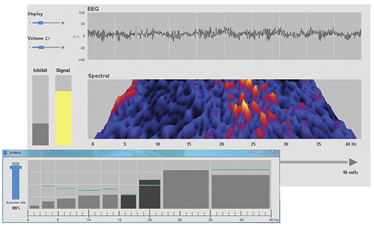
Task: Click the minus sign on the Volume slider
Action: coord(29,47)
